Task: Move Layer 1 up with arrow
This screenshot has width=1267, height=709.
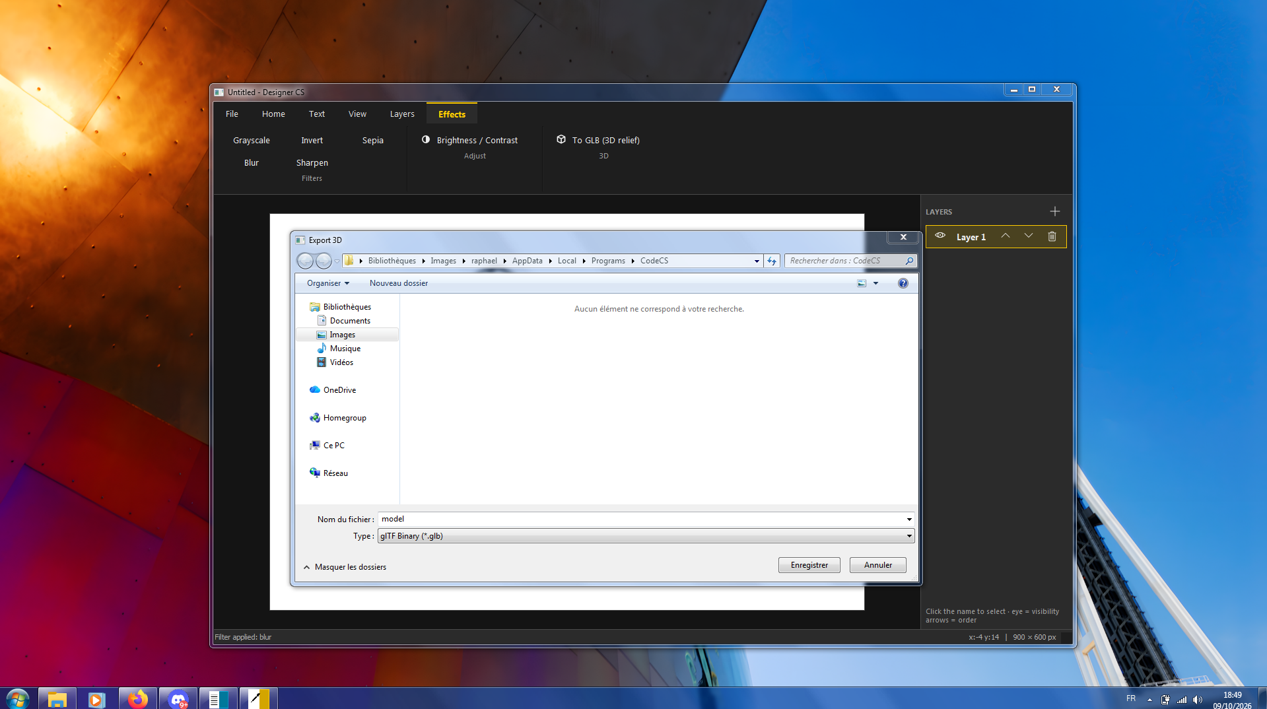Action: [1005, 236]
